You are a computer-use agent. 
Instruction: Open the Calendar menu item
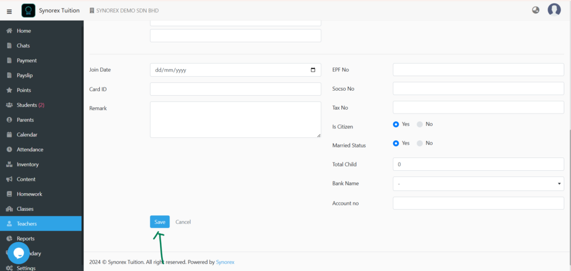[27, 135]
